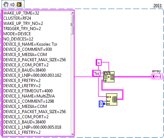Click the line WAKE_UP_TRY_NO=2
The width and height of the screenshot is (164, 138).
(23, 24)
